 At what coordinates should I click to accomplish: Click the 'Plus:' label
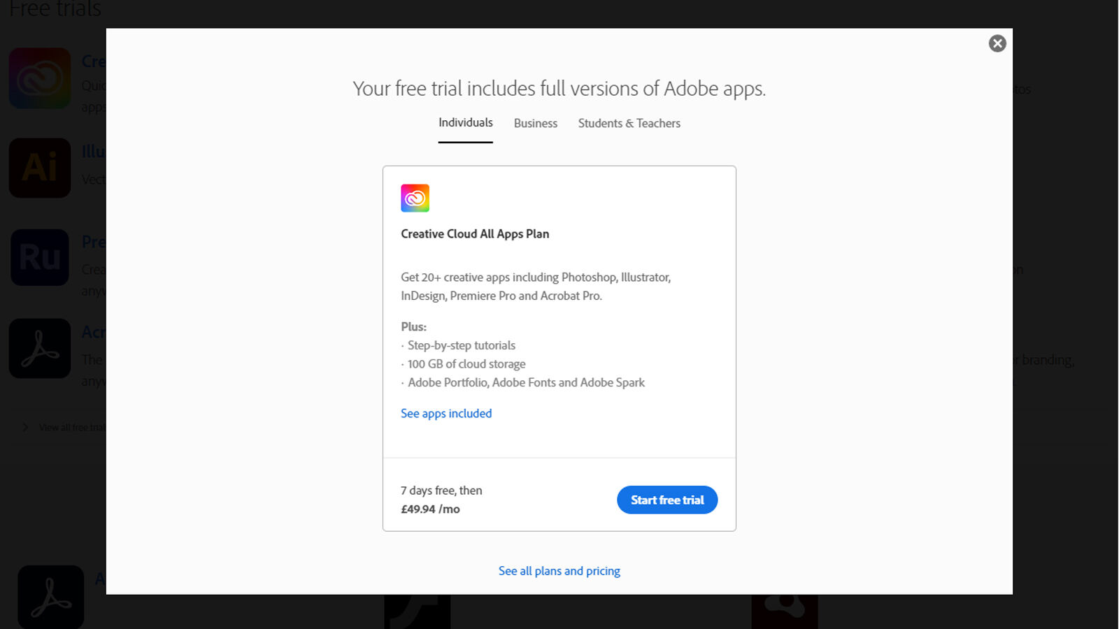click(413, 326)
